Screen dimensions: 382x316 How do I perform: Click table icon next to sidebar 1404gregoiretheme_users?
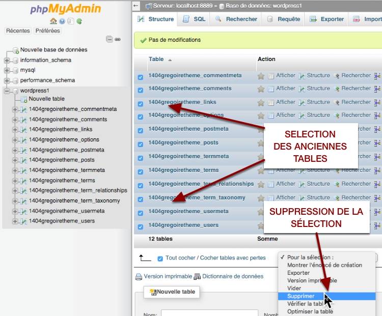pos(23,221)
